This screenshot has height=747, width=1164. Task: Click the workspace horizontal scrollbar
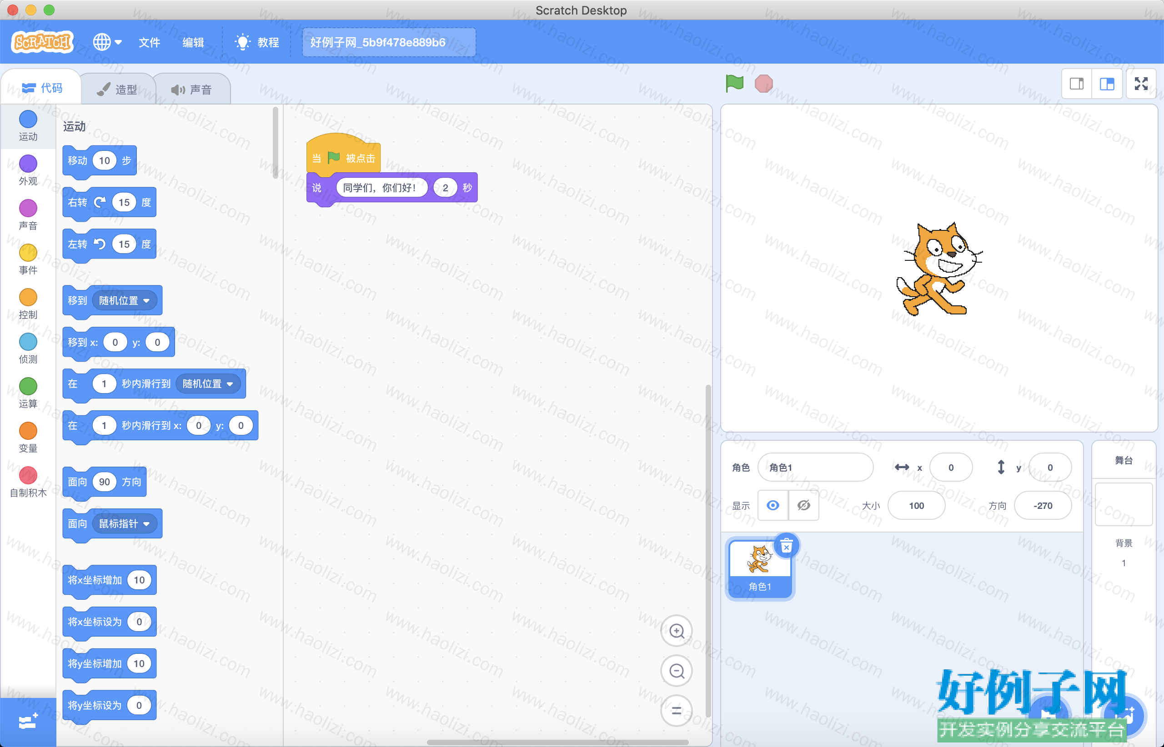[557, 742]
